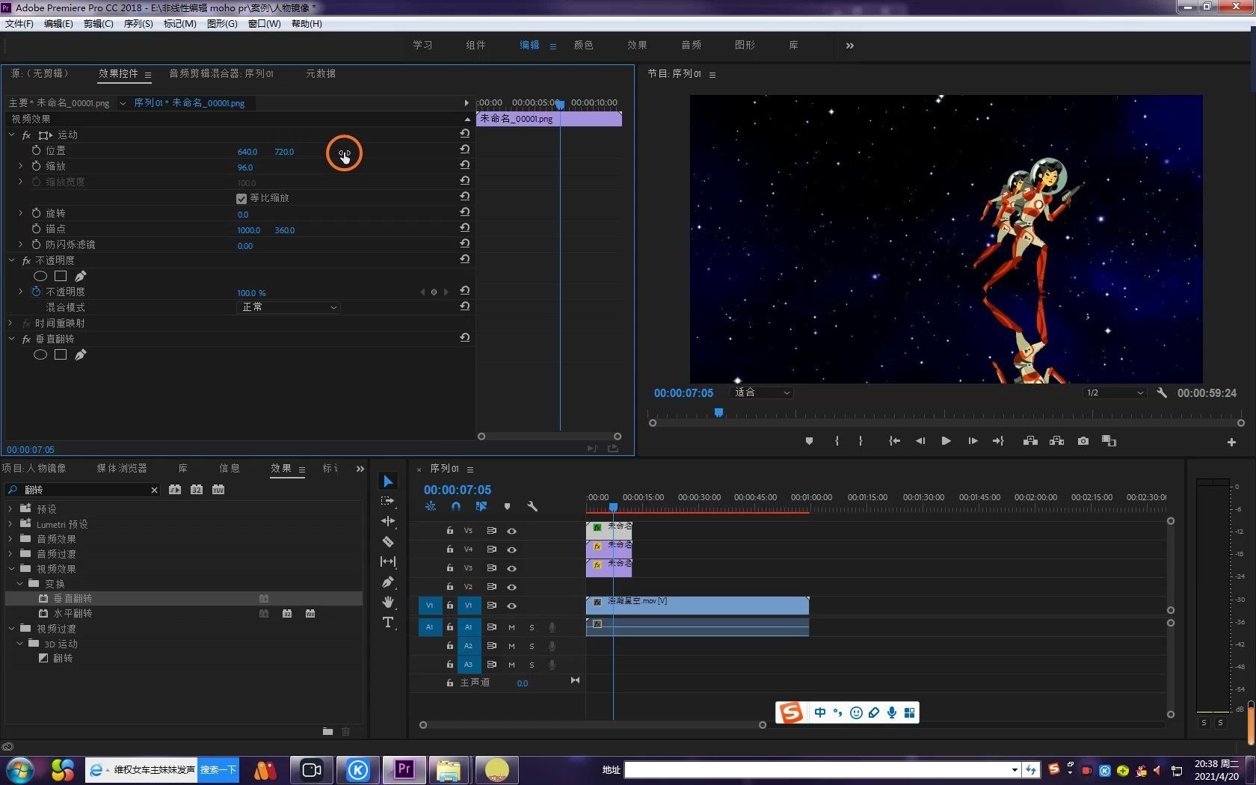Select the Ripple Edit tool
Viewport: 1256px width, 785px height.
388,521
